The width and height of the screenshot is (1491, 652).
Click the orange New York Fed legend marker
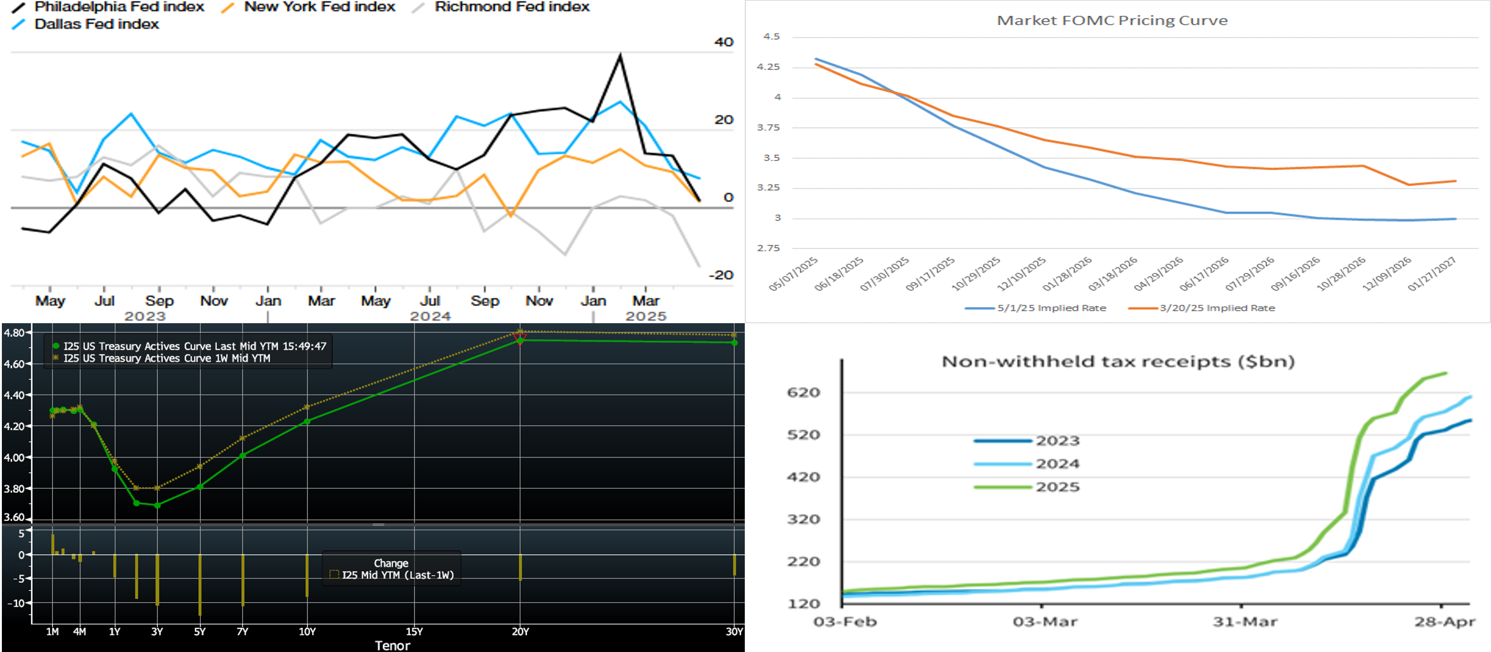[228, 7]
